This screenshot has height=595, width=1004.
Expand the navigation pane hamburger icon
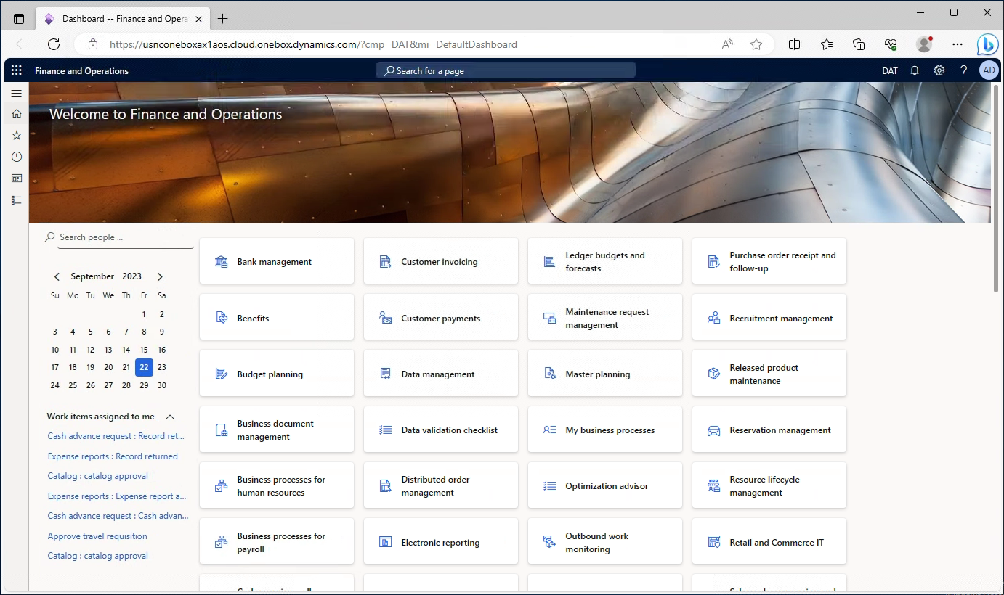[x=16, y=93]
